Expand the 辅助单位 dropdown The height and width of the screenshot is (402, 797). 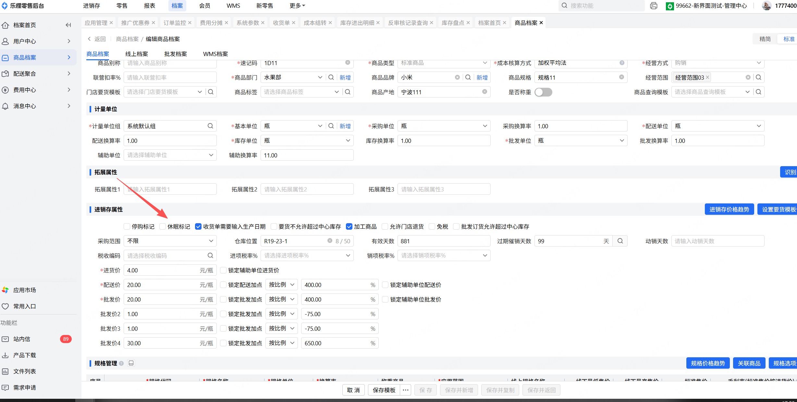coord(170,155)
